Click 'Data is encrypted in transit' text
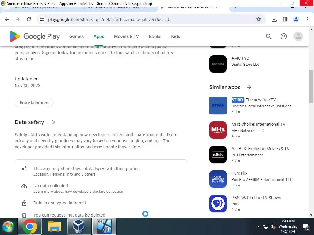314x235 pixels. (59, 203)
